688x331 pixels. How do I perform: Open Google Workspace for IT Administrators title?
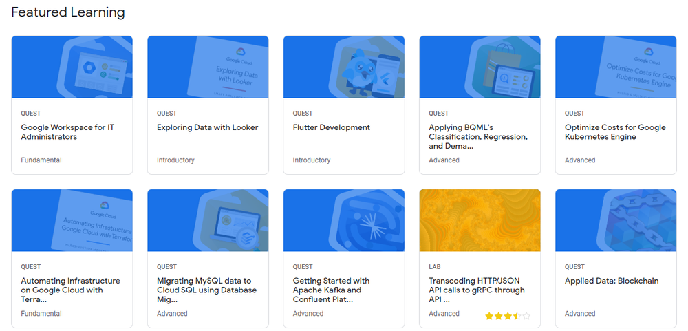pyautogui.click(x=68, y=132)
